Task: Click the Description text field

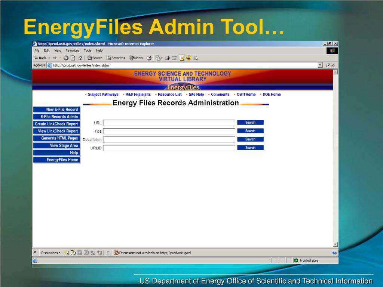Action: pyautogui.click(x=169, y=140)
